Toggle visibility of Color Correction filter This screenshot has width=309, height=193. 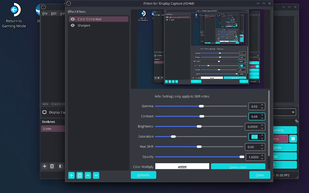[x=73, y=19]
